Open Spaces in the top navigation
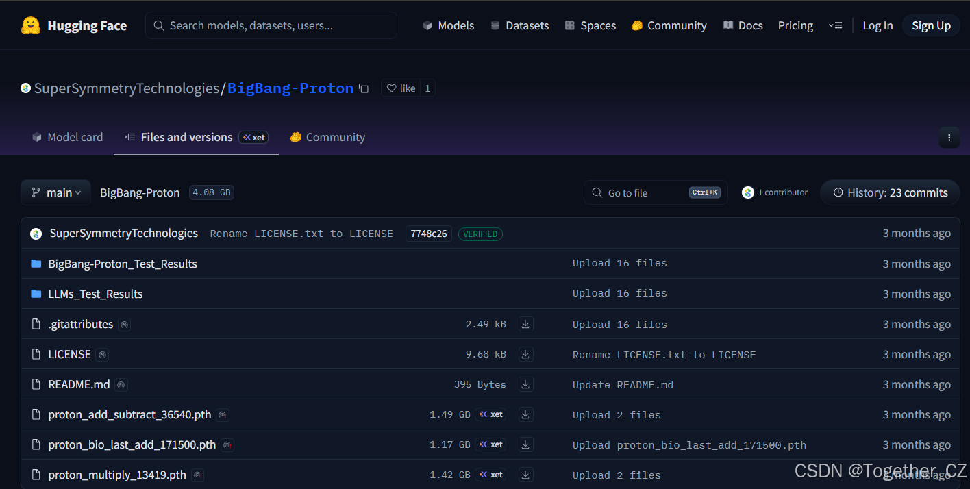 pos(590,25)
